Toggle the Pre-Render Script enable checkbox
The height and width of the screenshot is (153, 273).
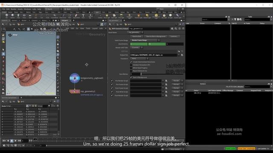[112, 81]
